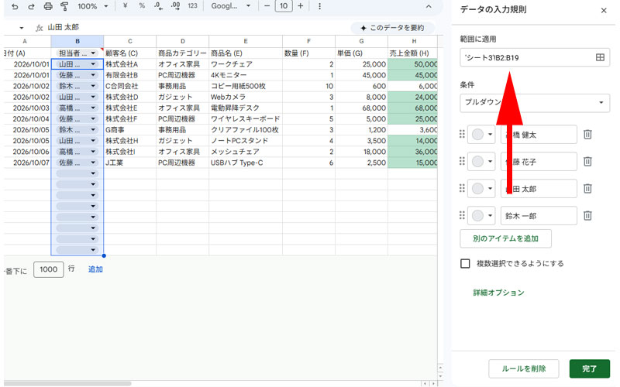Image resolution: width=620 pixels, height=387 pixels.
Task: Decrease decimal places icon
Action: (x=159, y=6)
